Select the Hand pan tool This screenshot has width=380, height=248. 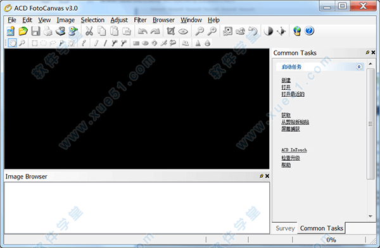pos(12,43)
